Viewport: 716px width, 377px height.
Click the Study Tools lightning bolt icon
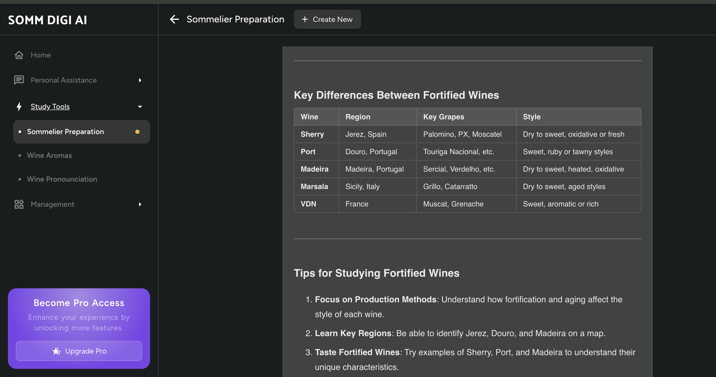point(19,106)
